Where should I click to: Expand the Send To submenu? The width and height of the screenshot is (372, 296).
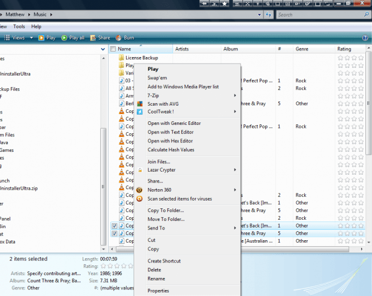click(235, 228)
